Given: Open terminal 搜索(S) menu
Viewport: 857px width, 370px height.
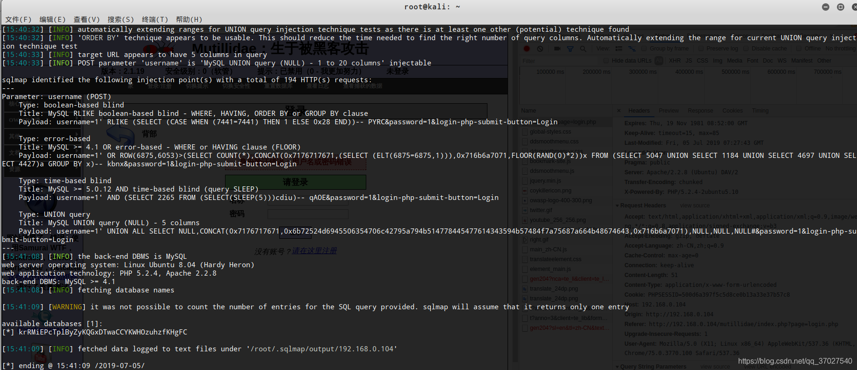Looking at the screenshot, I should click(x=121, y=19).
